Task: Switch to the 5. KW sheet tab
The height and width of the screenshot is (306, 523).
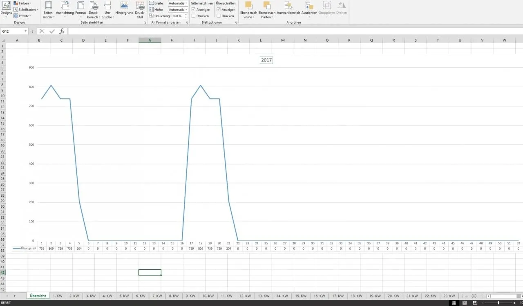Action: (124, 296)
